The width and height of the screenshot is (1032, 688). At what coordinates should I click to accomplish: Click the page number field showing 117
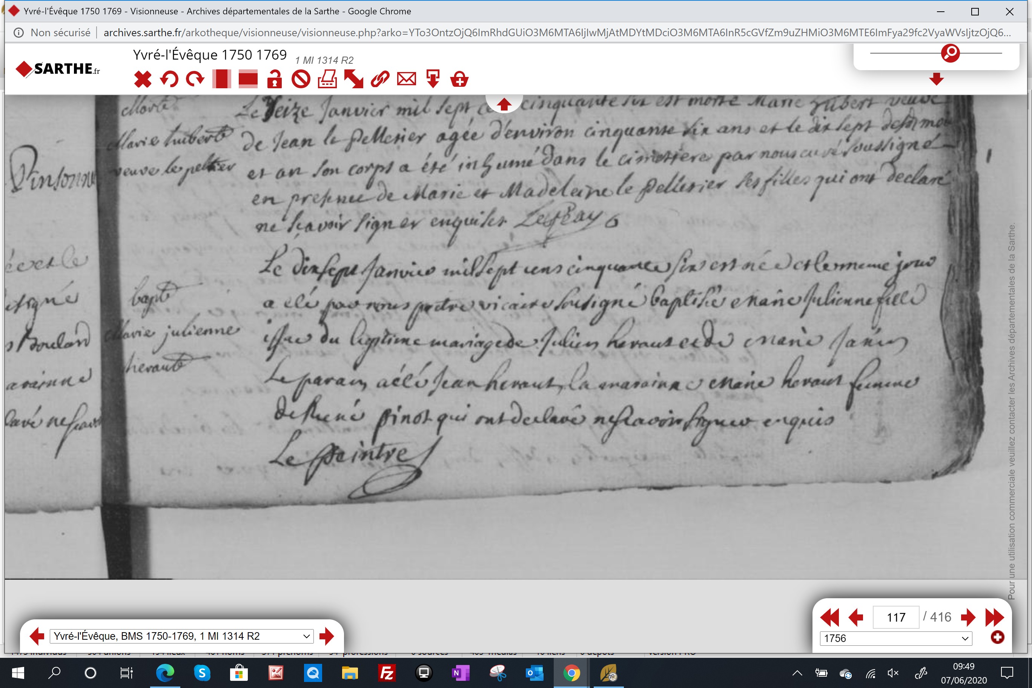(896, 617)
